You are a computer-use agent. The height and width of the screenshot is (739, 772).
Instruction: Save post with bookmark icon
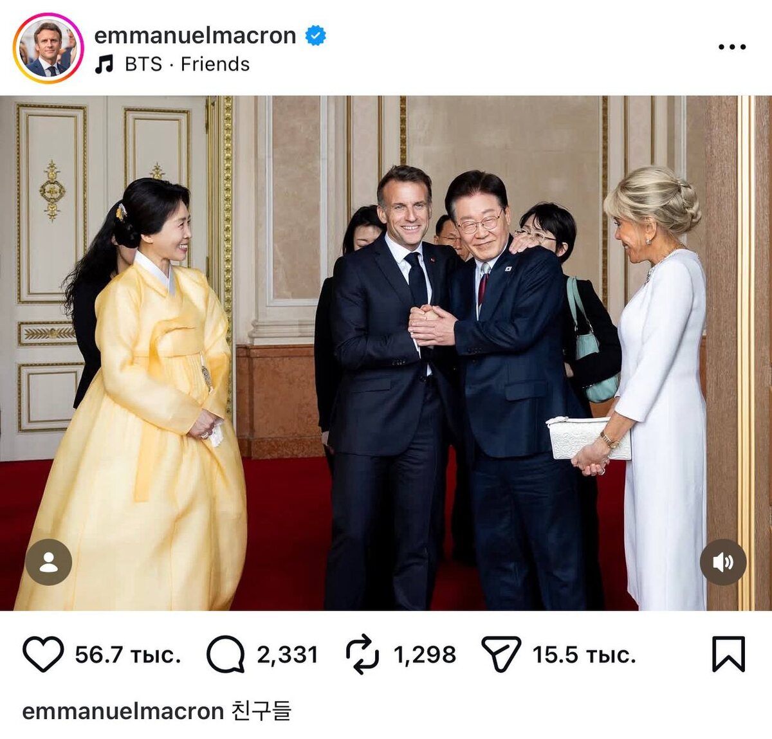tap(728, 654)
